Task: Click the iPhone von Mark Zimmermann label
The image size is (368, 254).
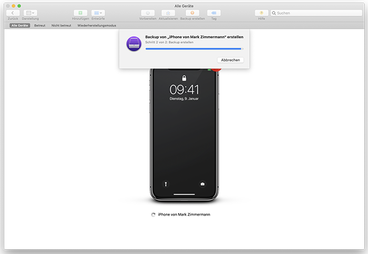Action: click(x=184, y=215)
